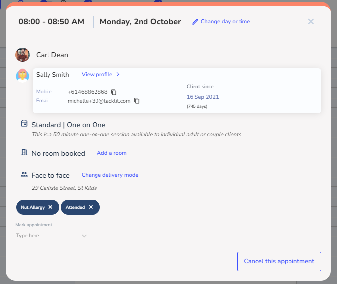The width and height of the screenshot is (337, 284).
Task: Copy email michelle+30@tacklit.com
Action: coord(137,101)
